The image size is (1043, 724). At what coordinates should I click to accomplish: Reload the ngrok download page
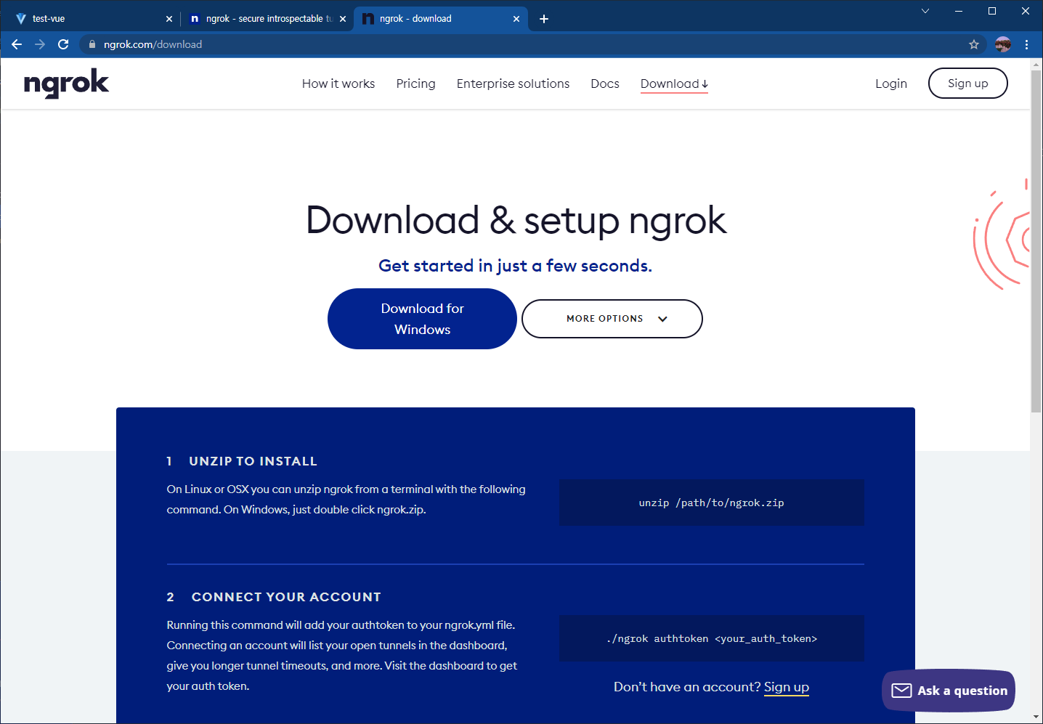click(x=63, y=44)
